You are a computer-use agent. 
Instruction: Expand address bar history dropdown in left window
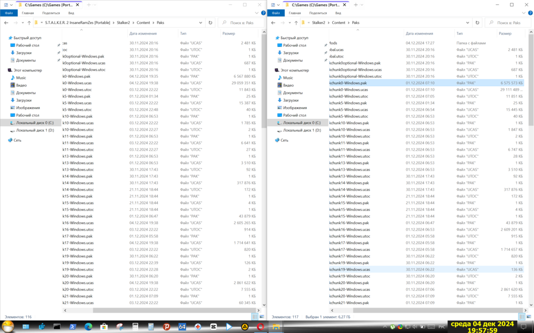201,23
